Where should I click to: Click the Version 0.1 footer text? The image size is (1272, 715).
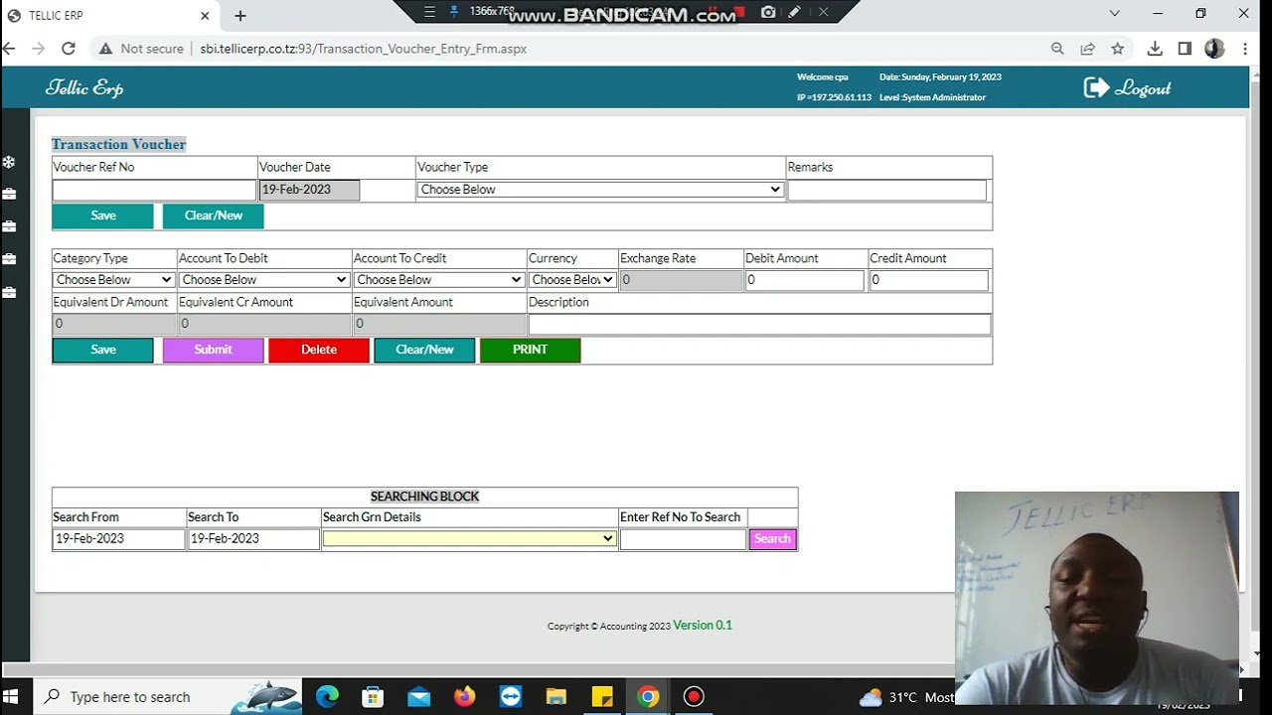click(702, 625)
